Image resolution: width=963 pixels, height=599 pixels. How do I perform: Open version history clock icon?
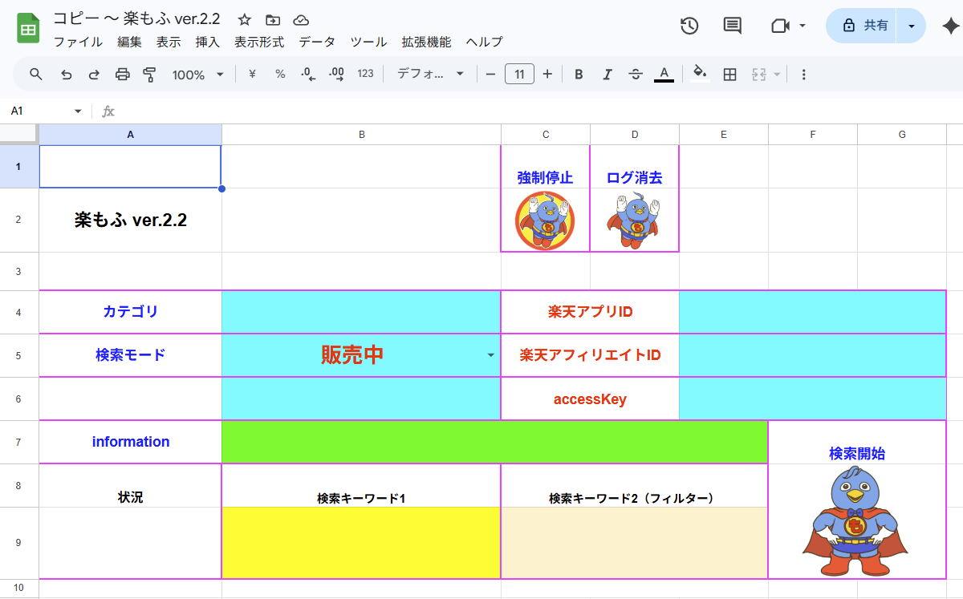click(x=689, y=26)
